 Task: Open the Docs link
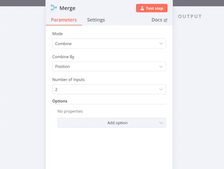(x=157, y=20)
